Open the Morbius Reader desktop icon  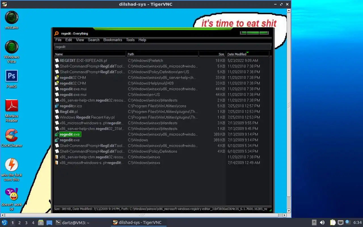(x=12, y=106)
